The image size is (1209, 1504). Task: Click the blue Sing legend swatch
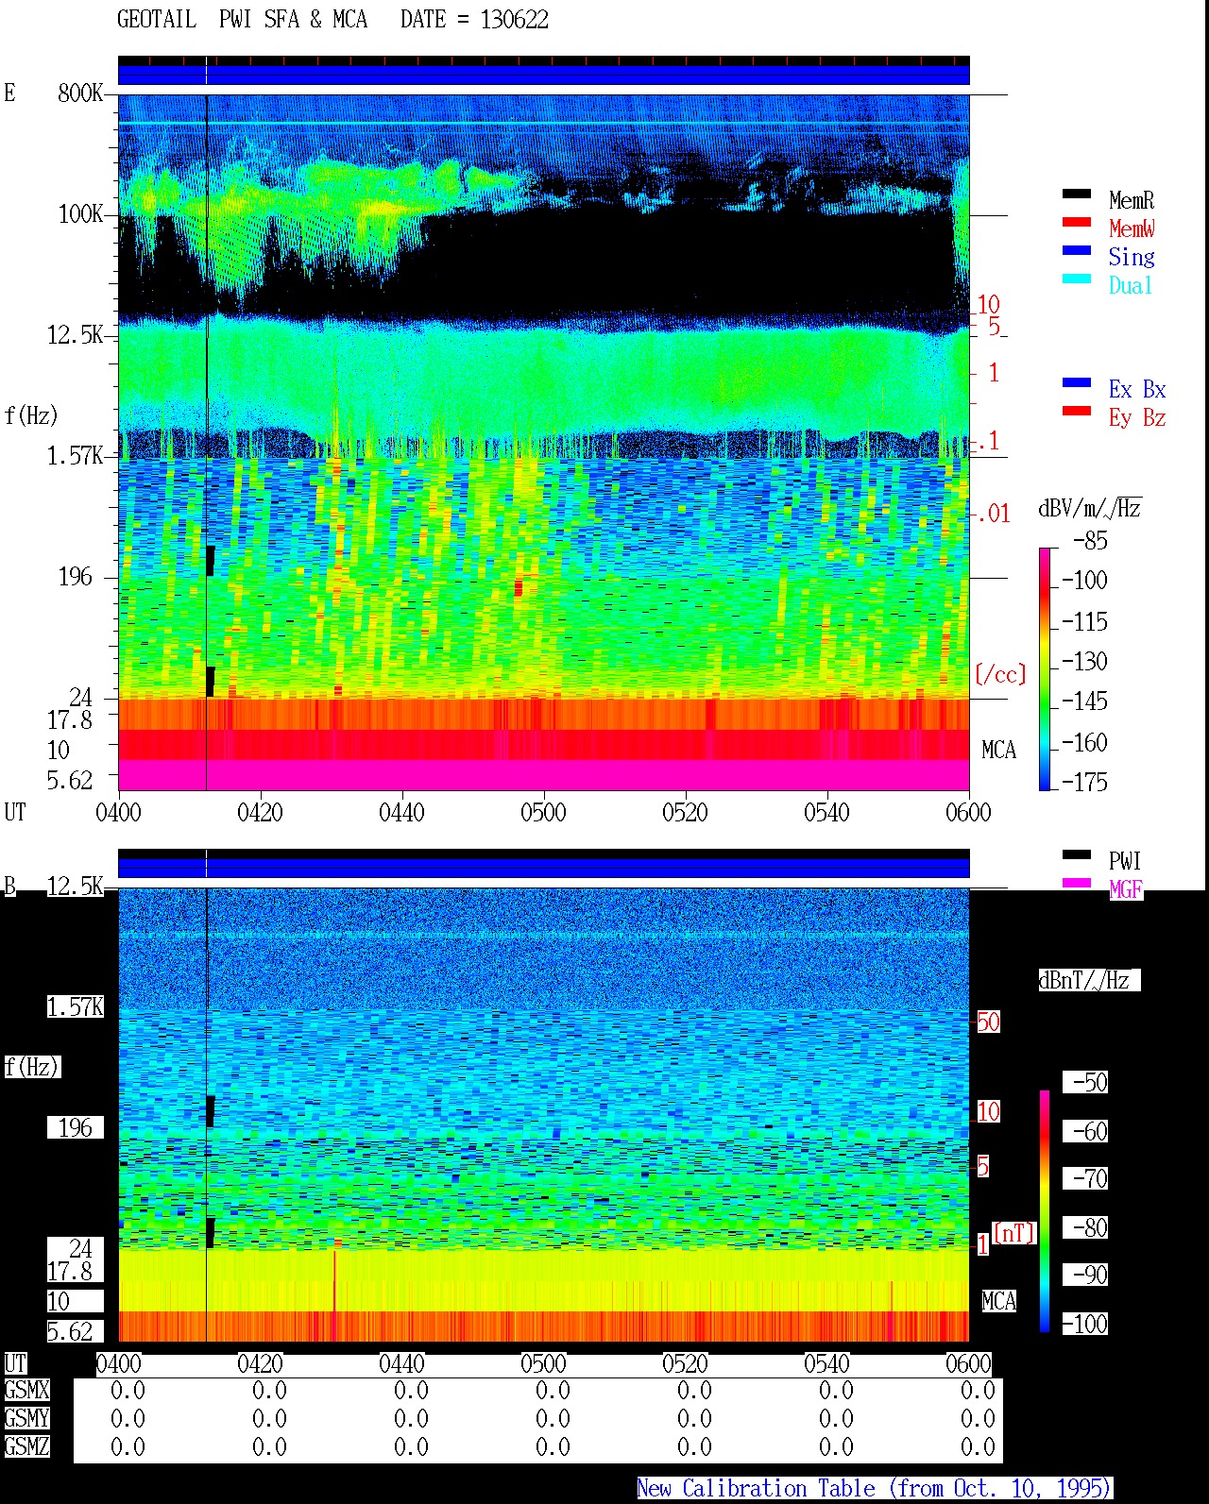pyautogui.click(x=1077, y=251)
